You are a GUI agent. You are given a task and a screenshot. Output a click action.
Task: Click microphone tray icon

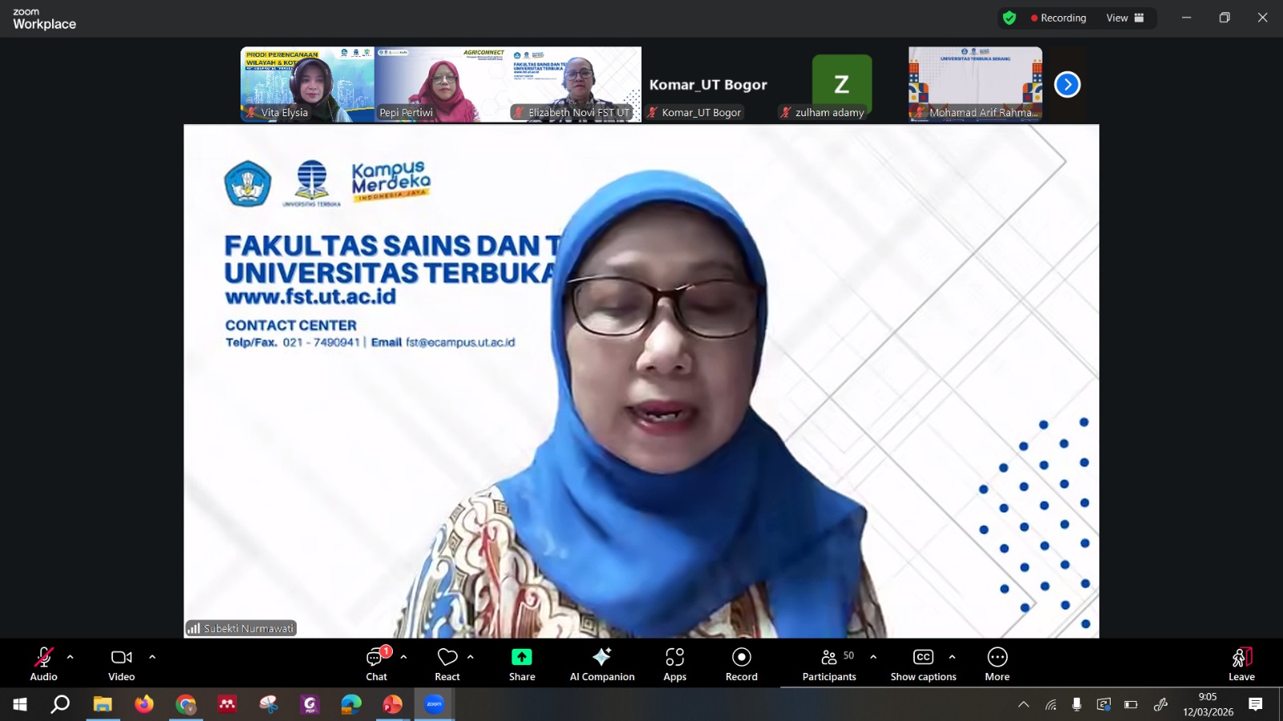click(x=1077, y=705)
